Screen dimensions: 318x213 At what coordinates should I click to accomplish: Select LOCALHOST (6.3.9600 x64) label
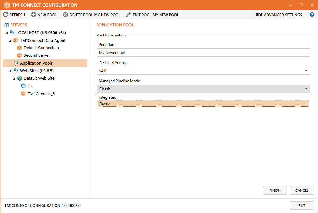41,33
